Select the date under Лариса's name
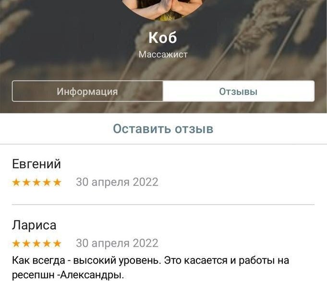 coord(117,243)
